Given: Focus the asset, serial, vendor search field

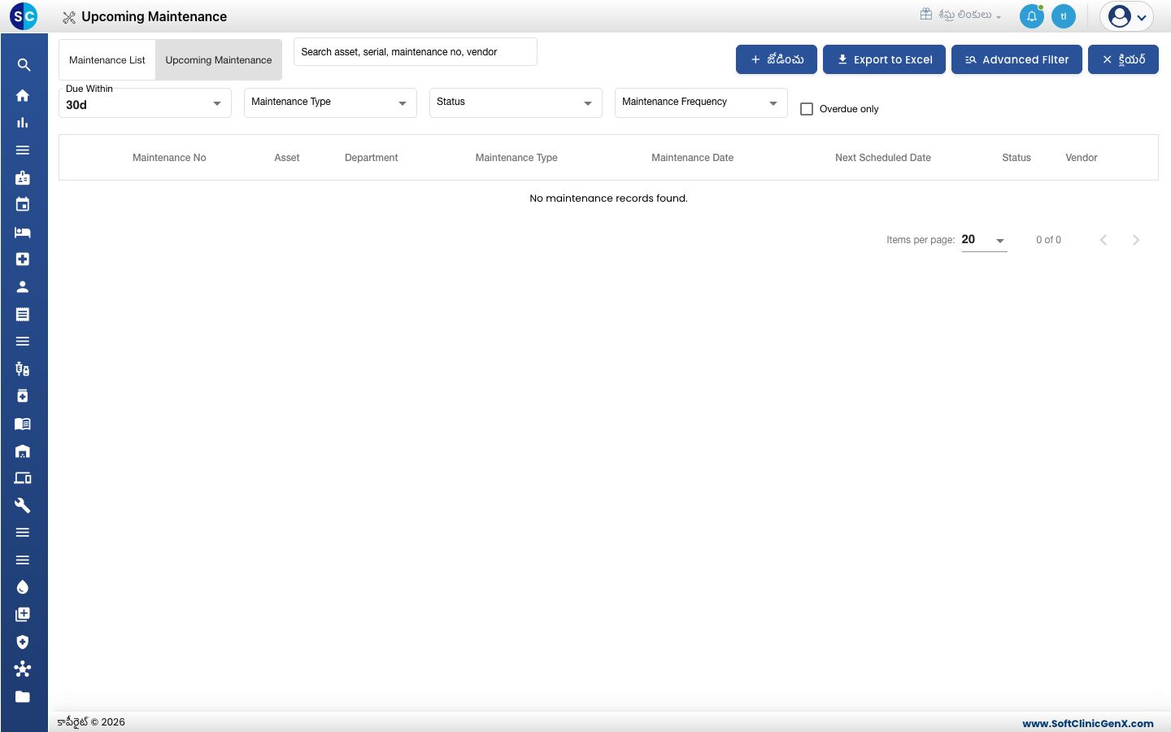Looking at the screenshot, I should pos(416,51).
